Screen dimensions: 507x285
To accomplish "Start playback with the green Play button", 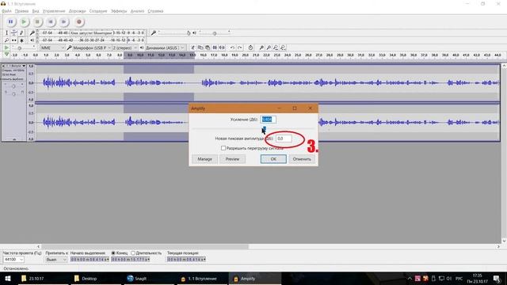I will pyautogui.click(x=24, y=21).
